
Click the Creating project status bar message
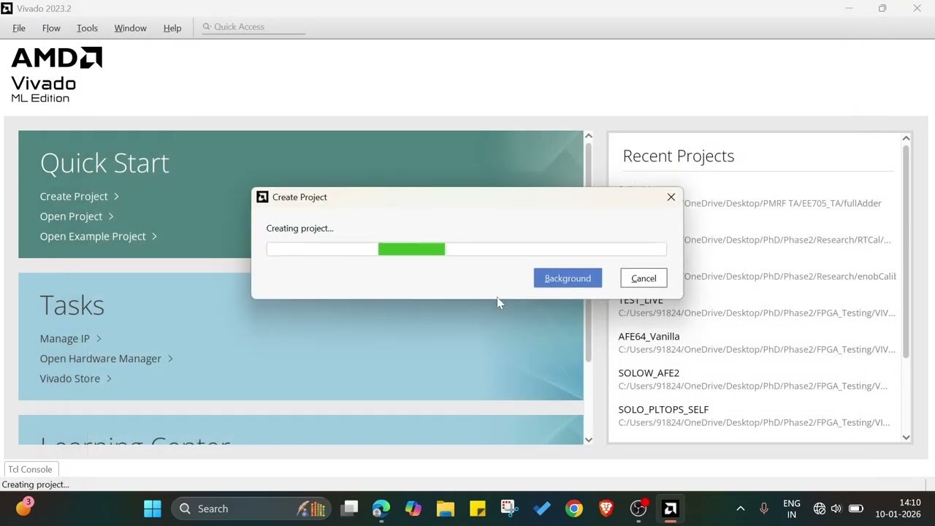(x=35, y=484)
